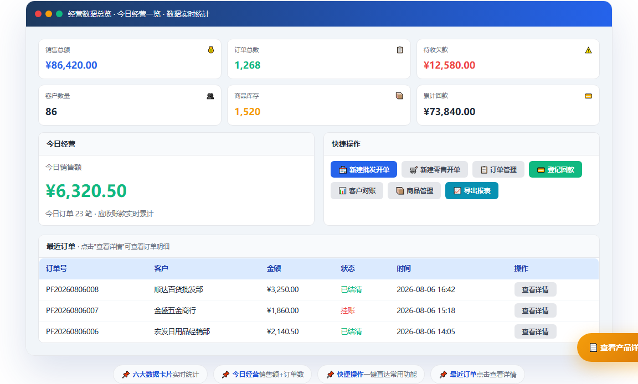
Task: Click the amount ¥3,250.00
Action: click(283, 290)
